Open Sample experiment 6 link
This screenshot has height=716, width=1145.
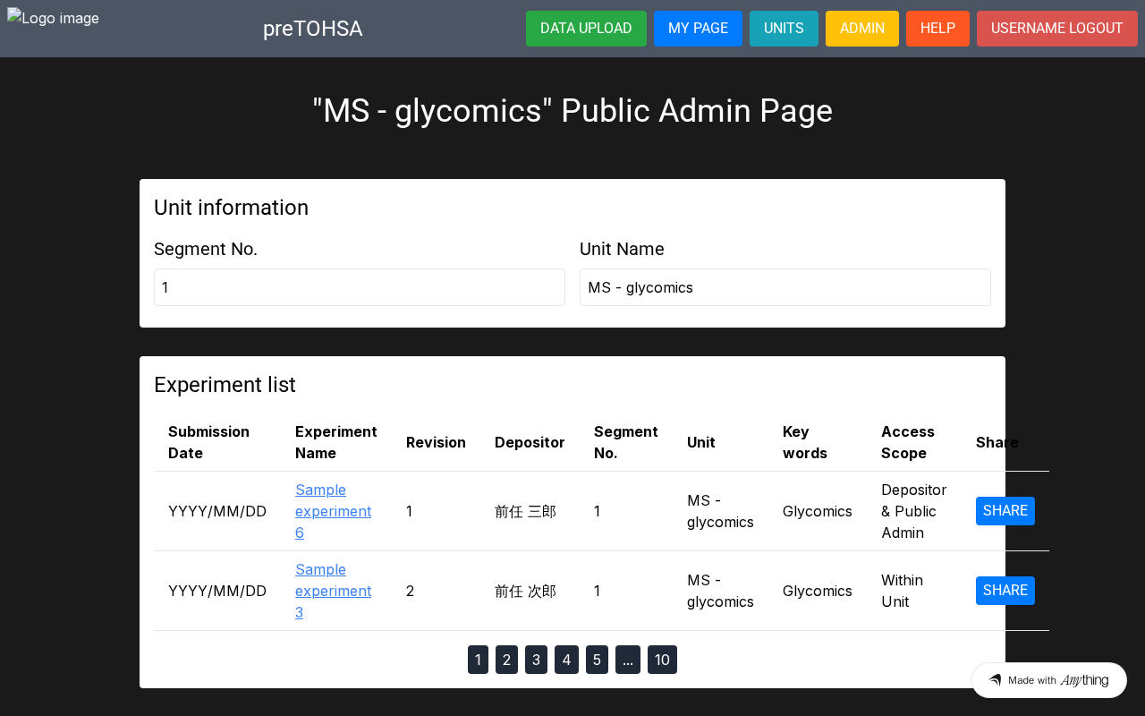click(x=333, y=511)
